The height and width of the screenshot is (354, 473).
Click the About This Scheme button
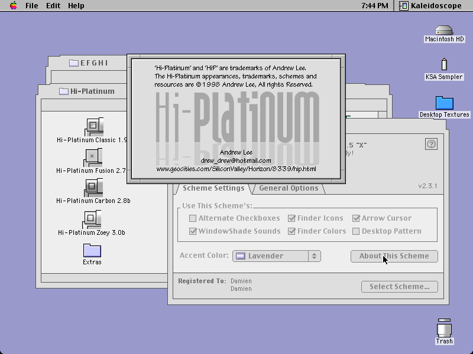click(394, 256)
